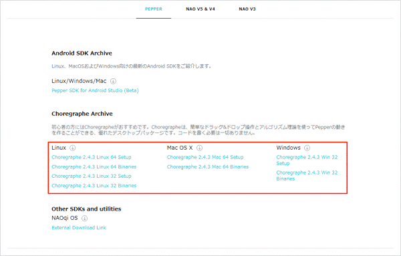Download Choregraphe 2.4.3 Mac 64 Binaries
Image resolution: width=401 pixels, height=256 pixels.
(x=208, y=166)
